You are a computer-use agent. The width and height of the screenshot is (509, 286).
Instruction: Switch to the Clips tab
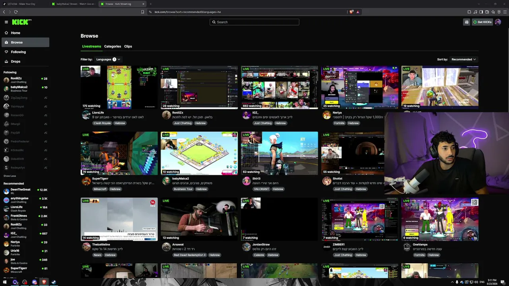[x=128, y=46]
